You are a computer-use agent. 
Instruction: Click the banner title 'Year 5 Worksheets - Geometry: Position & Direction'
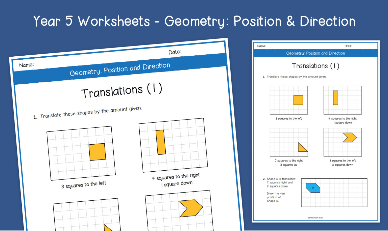tap(194, 21)
